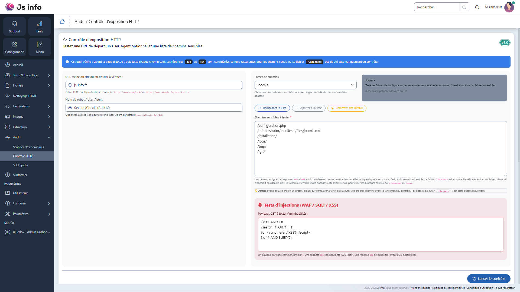Click Audit breadcrumb text
The image size is (520, 292).
(x=80, y=22)
